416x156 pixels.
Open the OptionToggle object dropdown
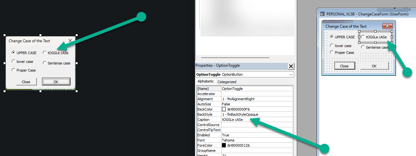[x=291, y=74]
